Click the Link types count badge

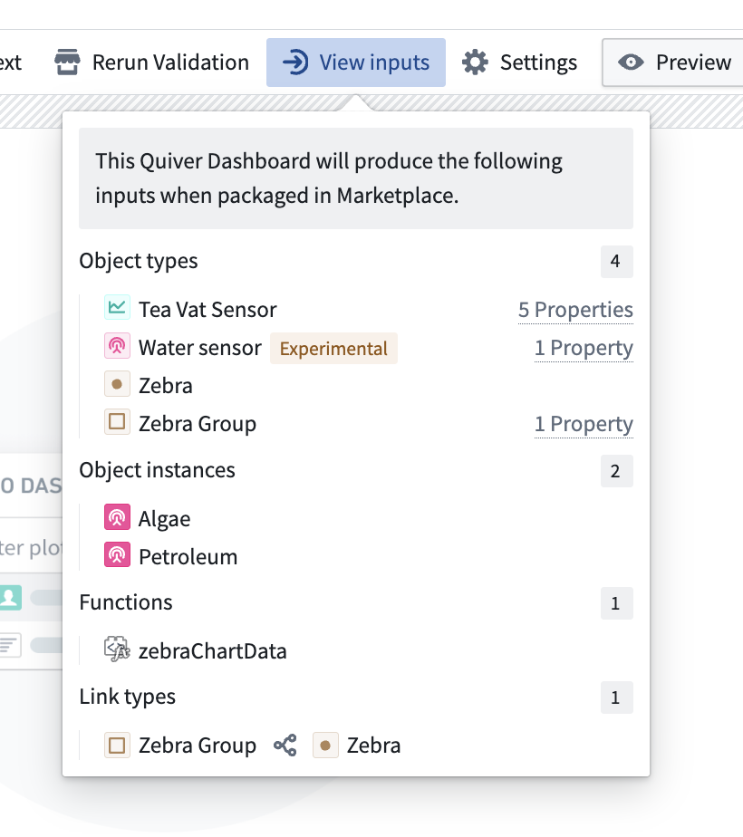pyautogui.click(x=616, y=697)
